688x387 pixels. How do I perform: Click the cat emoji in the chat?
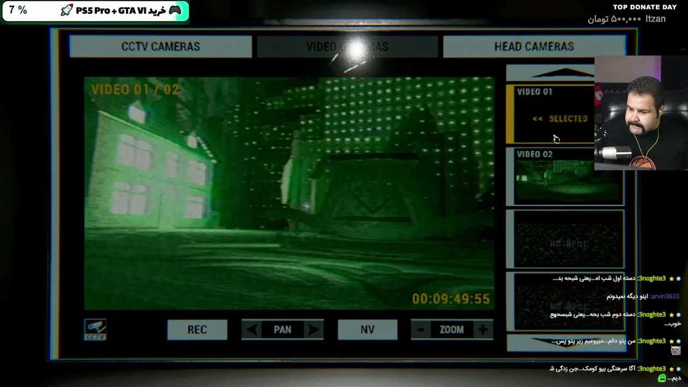click(676, 350)
